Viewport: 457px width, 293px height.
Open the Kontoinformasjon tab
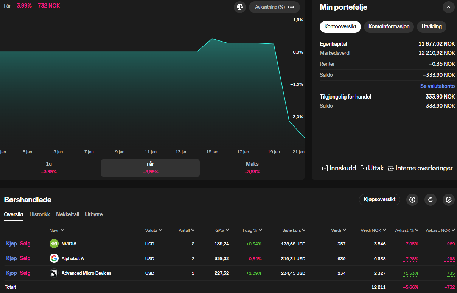tap(389, 27)
